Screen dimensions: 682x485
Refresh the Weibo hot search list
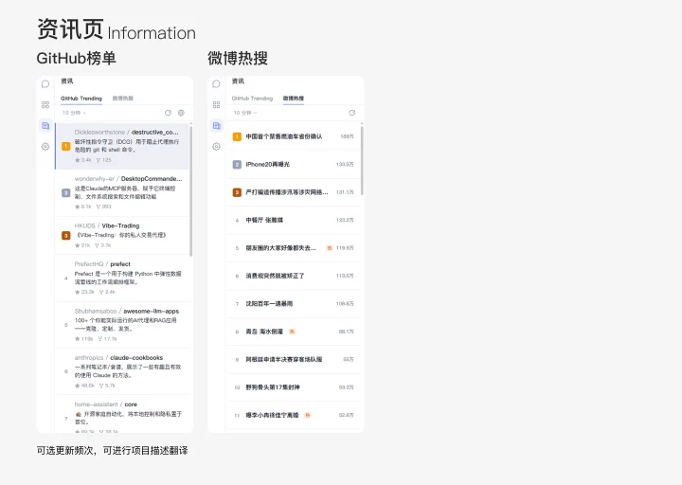point(351,113)
